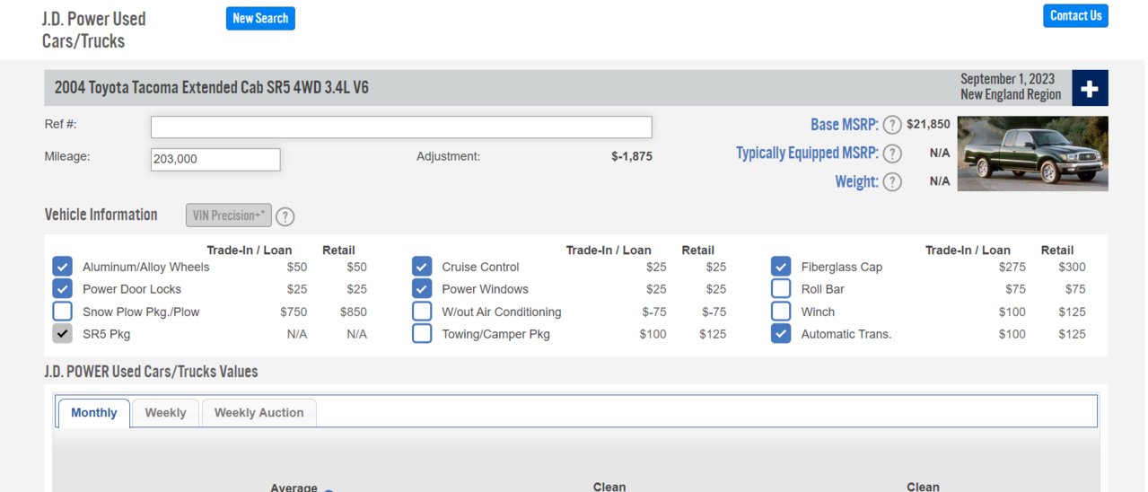The height and width of the screenshot is (492, 1148).
Task: Click the $21,850 Base MSRP value
Action: pos(928,125)
